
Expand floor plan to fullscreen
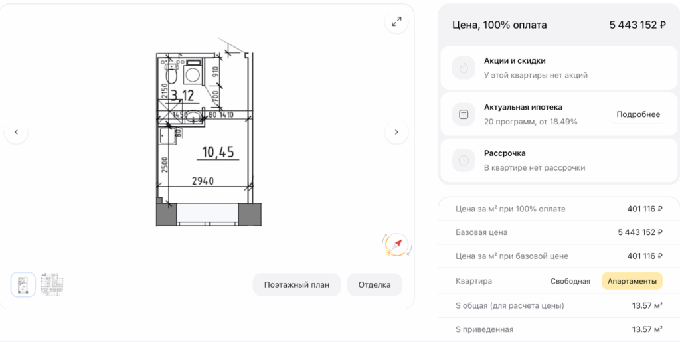396,22
